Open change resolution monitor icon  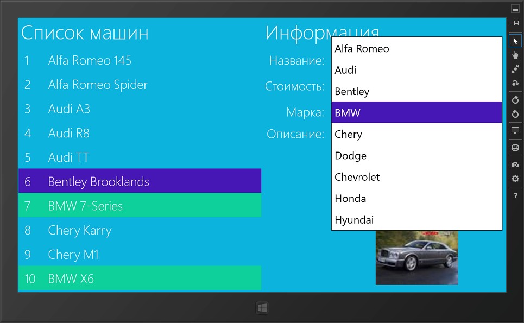515,131
